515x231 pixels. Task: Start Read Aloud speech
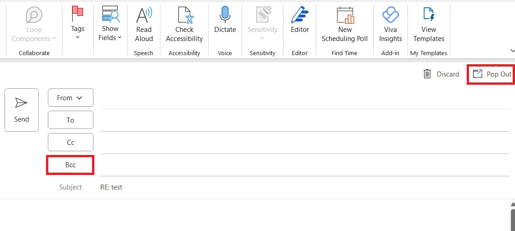point(144,25)
